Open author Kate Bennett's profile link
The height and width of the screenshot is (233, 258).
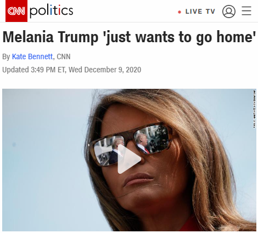point(32,56)
